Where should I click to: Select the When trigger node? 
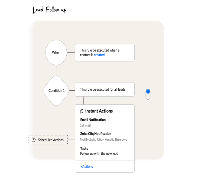point(56,52)
